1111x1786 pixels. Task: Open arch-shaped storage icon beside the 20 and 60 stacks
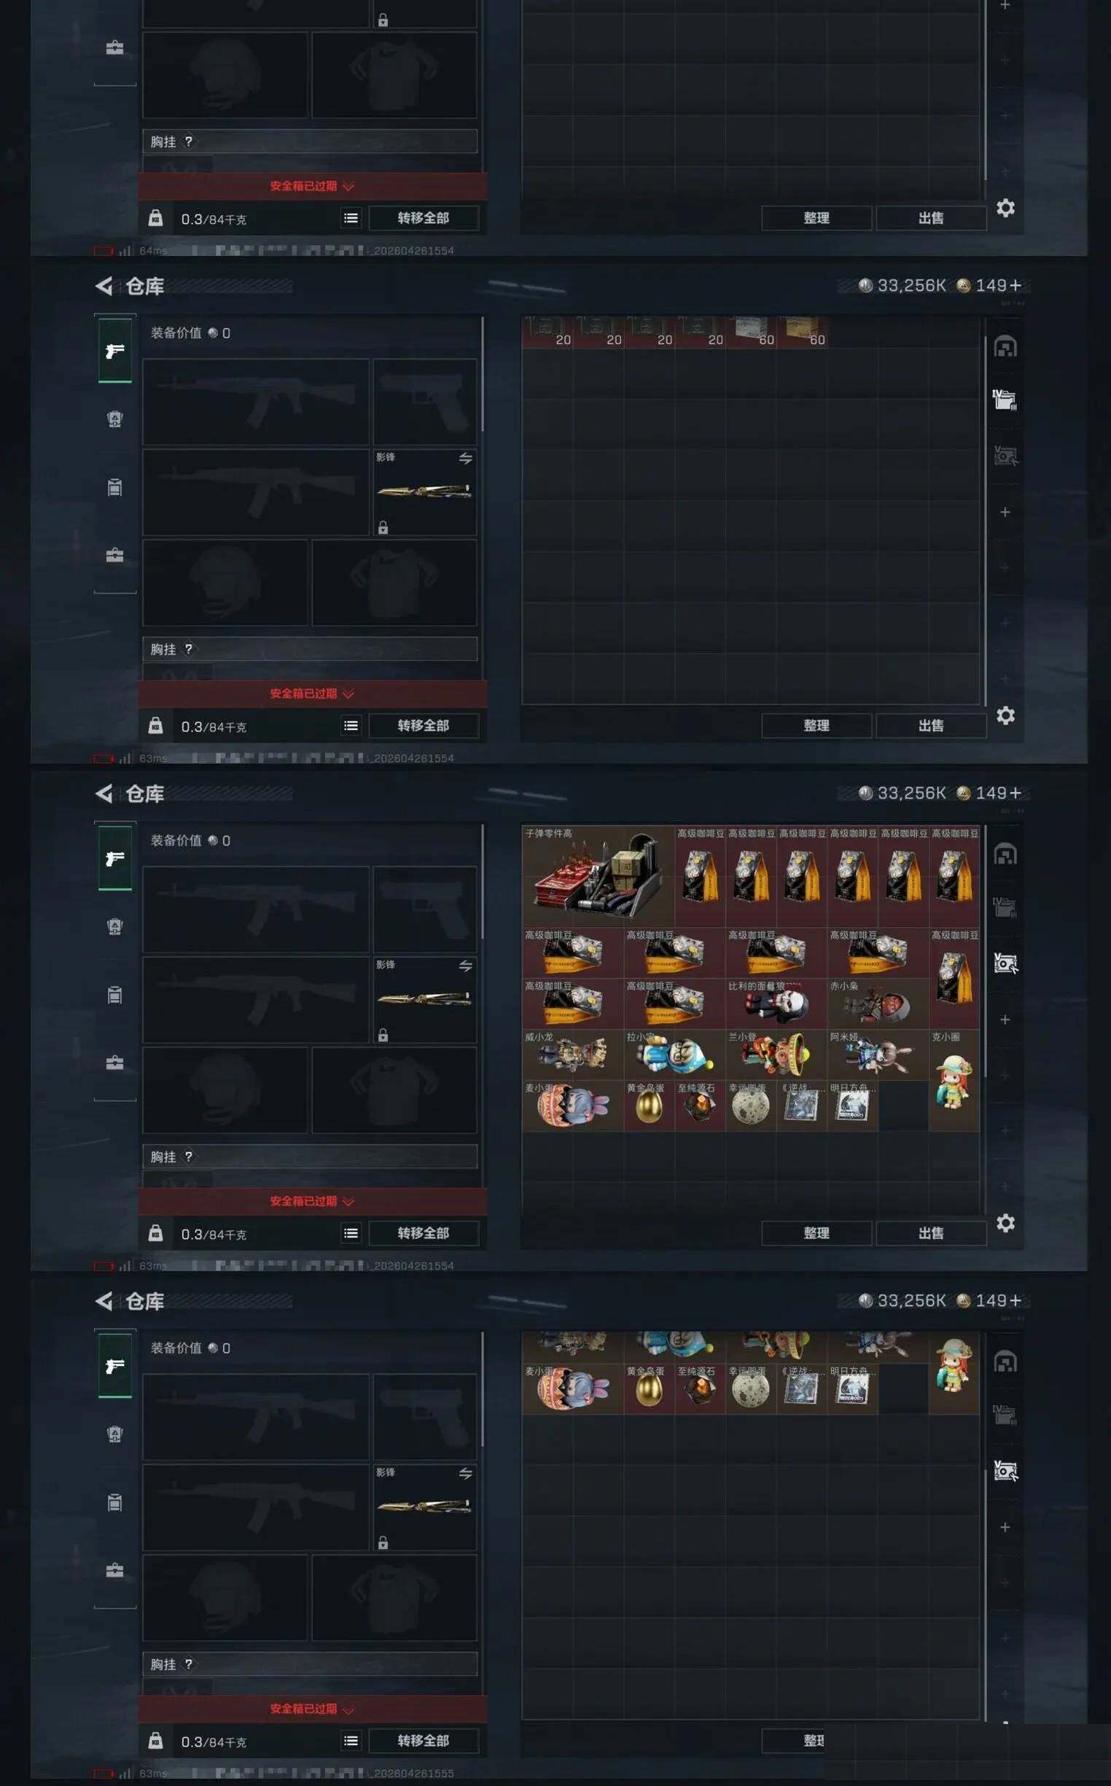click(x=1005, y=346)
